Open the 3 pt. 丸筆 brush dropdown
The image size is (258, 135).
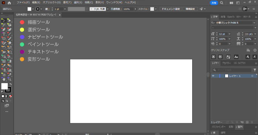tap(108, 9)
